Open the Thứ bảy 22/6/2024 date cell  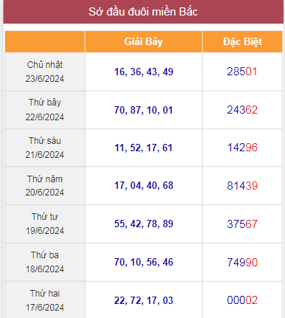pyautogui.click(x=45, y=110)
